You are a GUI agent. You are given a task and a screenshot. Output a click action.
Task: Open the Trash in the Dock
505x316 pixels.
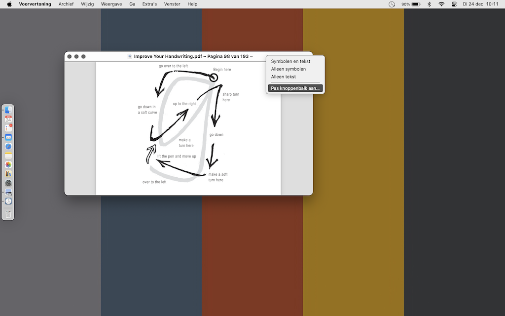tap(8, 214)
